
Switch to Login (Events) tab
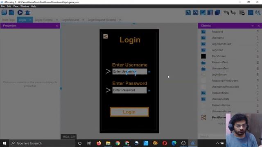(44, 20)
